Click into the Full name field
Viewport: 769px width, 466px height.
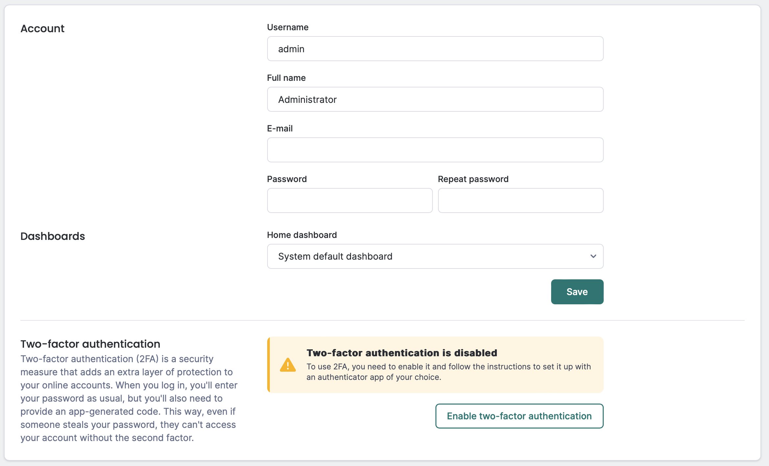click(435, 100)
